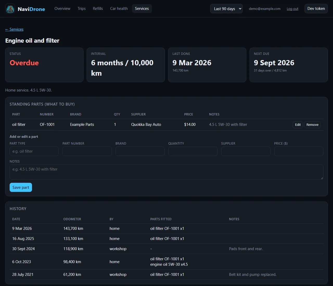Select the Pads front and rear note
333x286 pixels.
246,249
